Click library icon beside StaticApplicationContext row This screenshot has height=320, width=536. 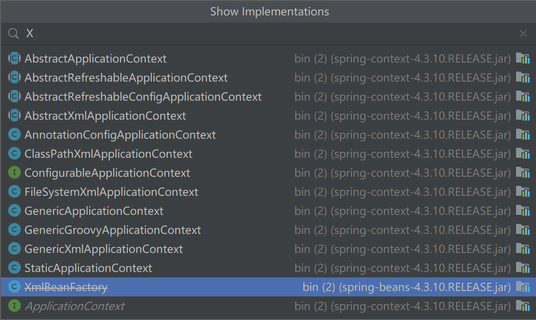click(523, 268)
